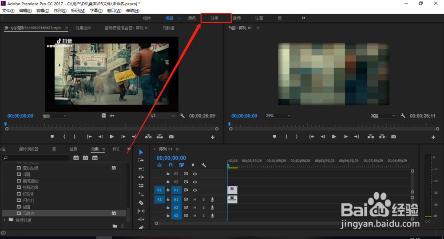
Task: Select the Slide tool
Action: pyautogui.click(x=141, y=219)
